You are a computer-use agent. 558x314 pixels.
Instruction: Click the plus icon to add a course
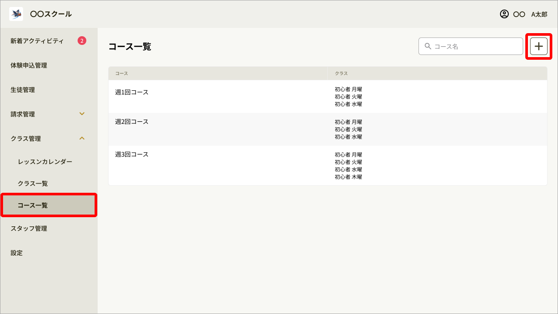pos(539,46)
